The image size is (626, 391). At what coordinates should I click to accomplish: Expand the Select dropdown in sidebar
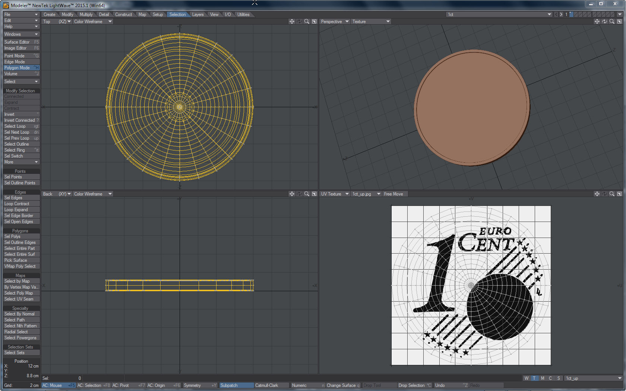[x=21, y=82]
